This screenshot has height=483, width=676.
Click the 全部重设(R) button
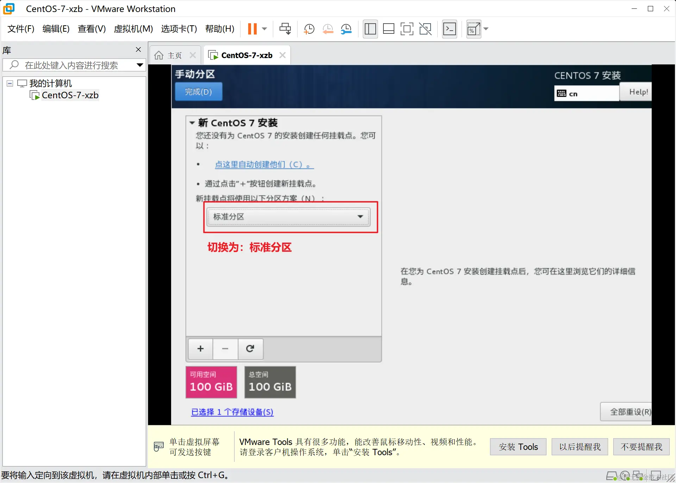point(626,412)
